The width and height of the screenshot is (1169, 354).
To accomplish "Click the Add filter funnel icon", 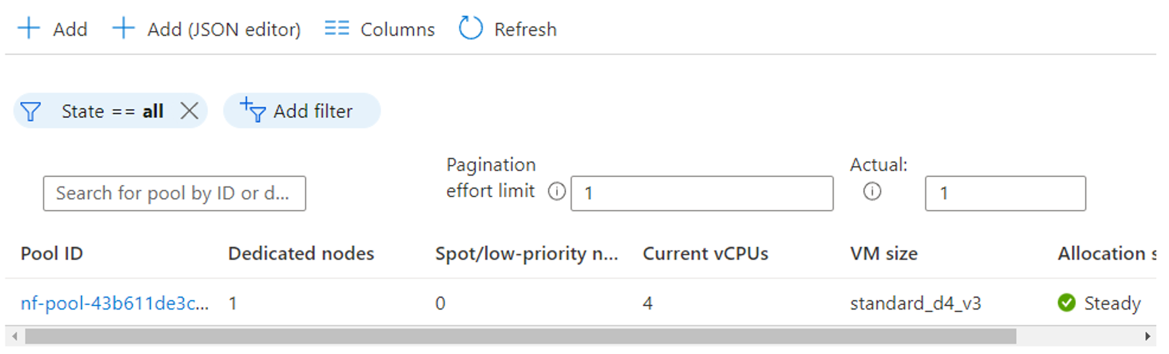I will 253,110.
